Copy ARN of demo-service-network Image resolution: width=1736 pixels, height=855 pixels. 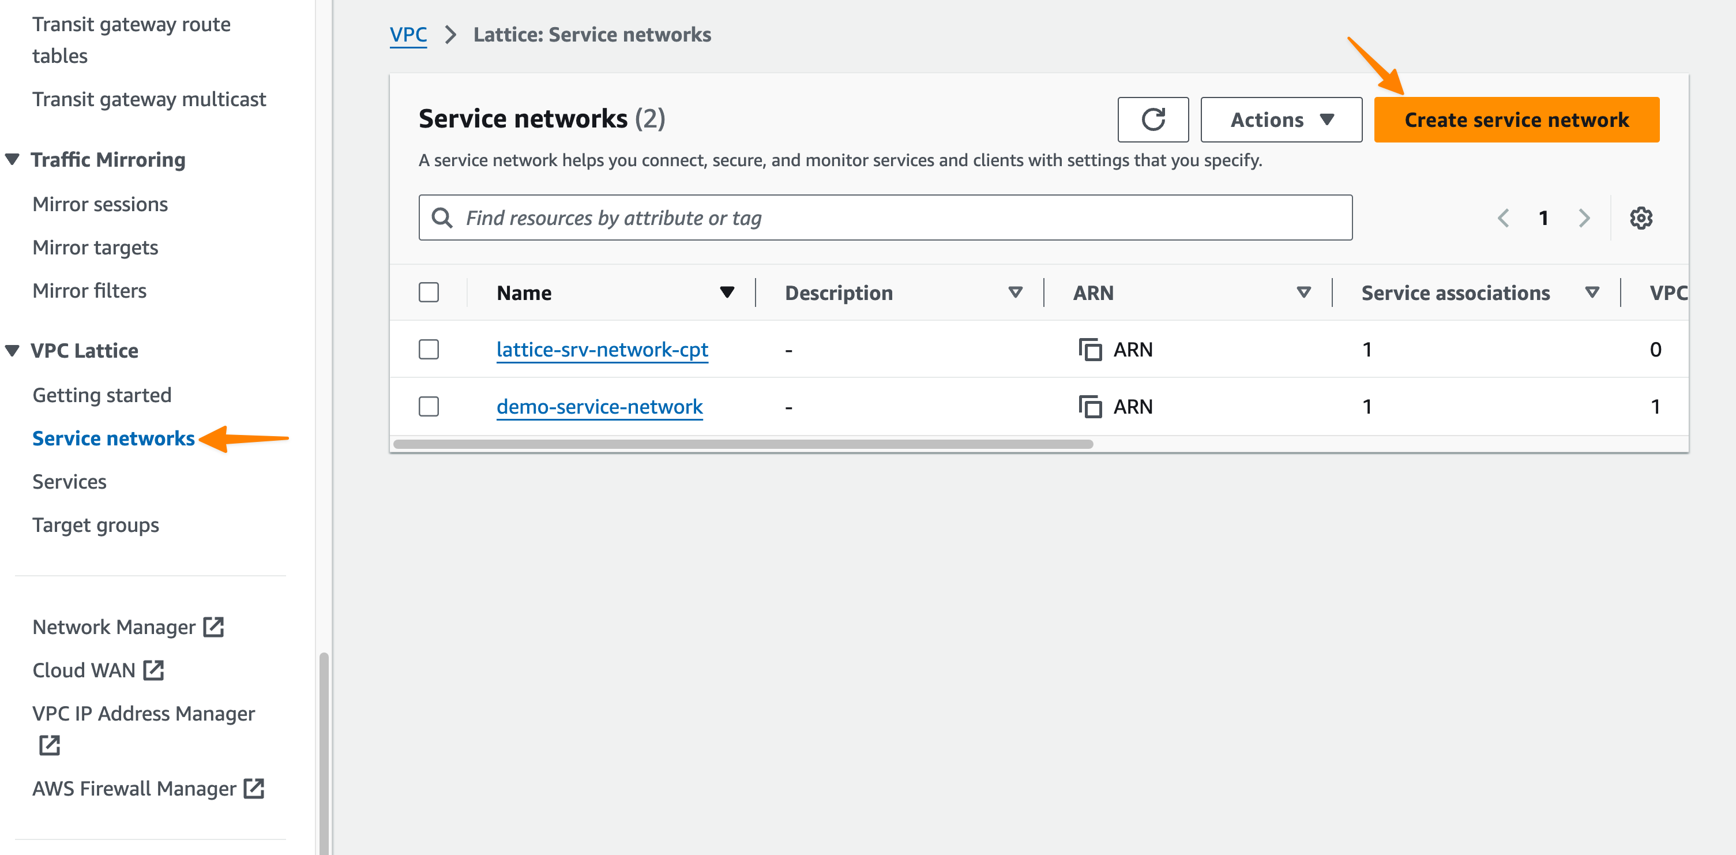(x=1089, y=407)
